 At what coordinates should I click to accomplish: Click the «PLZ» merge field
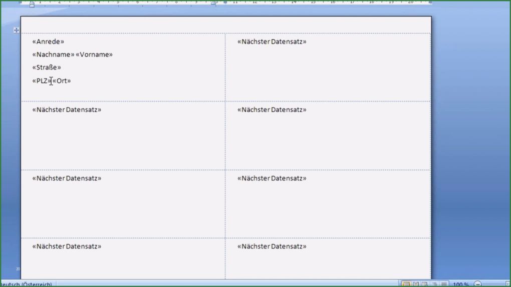(x=42, y=80)
